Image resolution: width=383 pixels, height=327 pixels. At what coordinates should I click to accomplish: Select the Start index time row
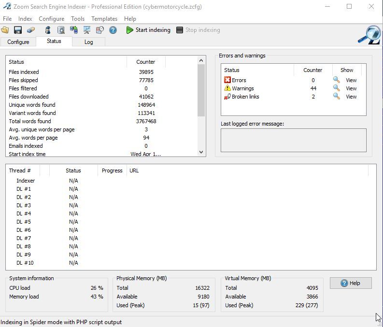(101, 154)
